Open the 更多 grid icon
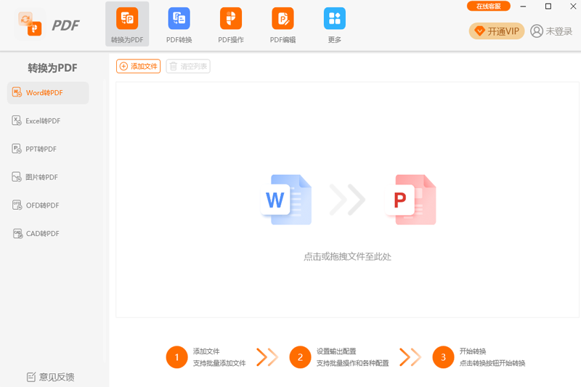The width and height of the screenshot is (581, 387). (334, 19)
